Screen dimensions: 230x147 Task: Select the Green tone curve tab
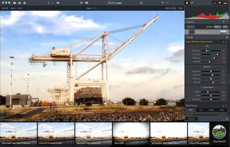(211, 110)
